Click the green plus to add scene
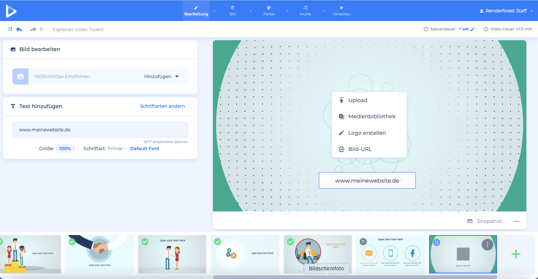The width and height of the screenshot is (538, 279). (x=516, y=254)
